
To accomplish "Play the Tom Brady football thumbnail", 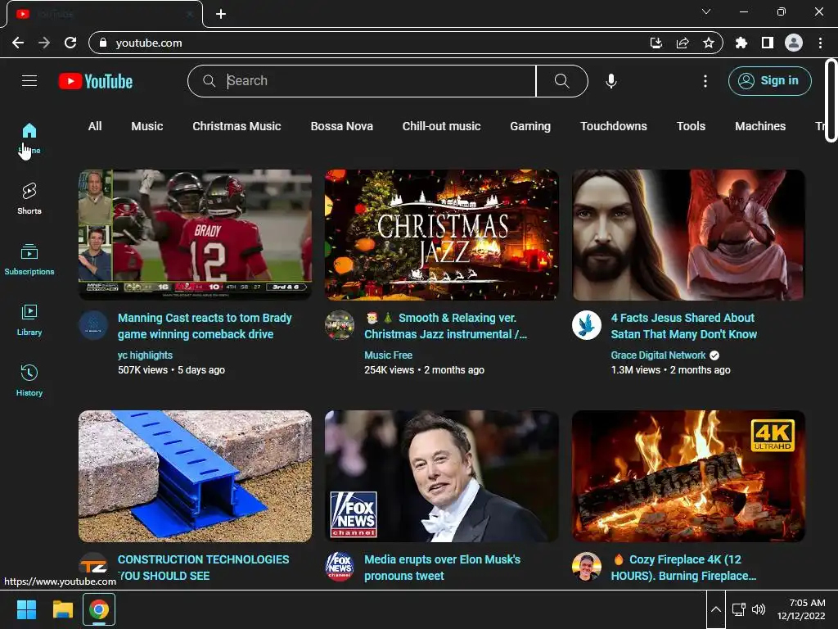I will 195,234.
